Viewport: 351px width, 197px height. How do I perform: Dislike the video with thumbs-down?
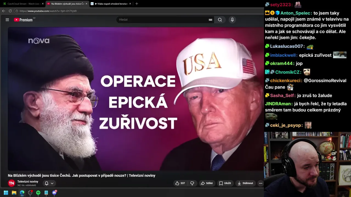coord(192,183)
